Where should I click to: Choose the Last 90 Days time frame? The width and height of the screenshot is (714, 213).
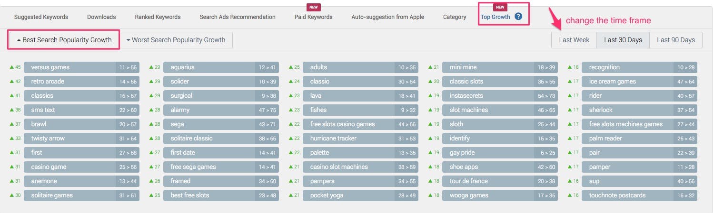pos(676,40)
